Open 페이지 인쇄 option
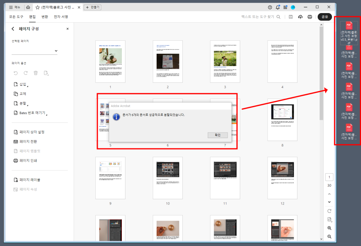This screenshot has height=246, width=361. tap(25, 161)
